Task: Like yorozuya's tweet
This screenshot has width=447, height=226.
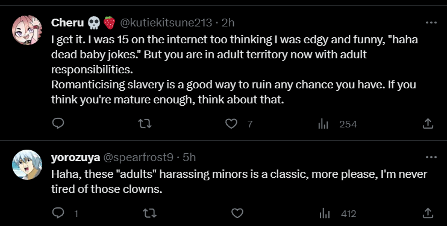Action: pos(237,213)
